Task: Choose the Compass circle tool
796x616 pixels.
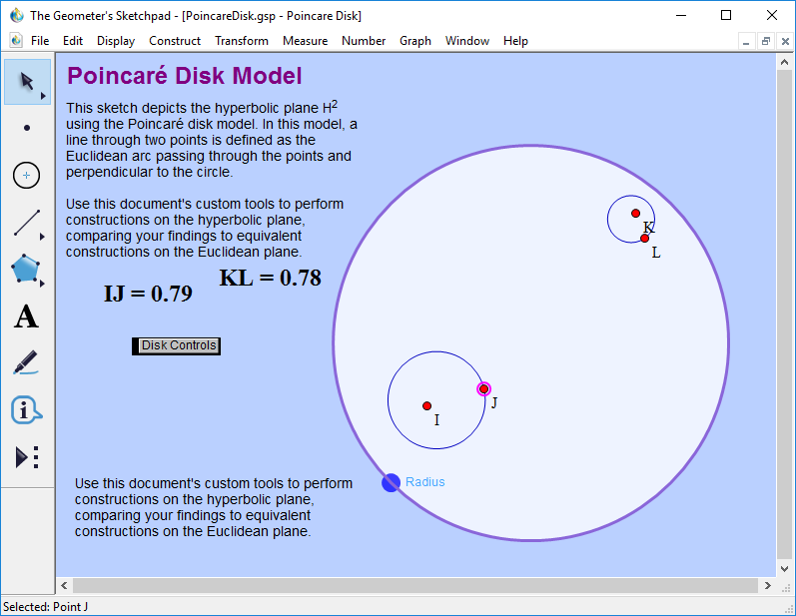Action: 27,176
